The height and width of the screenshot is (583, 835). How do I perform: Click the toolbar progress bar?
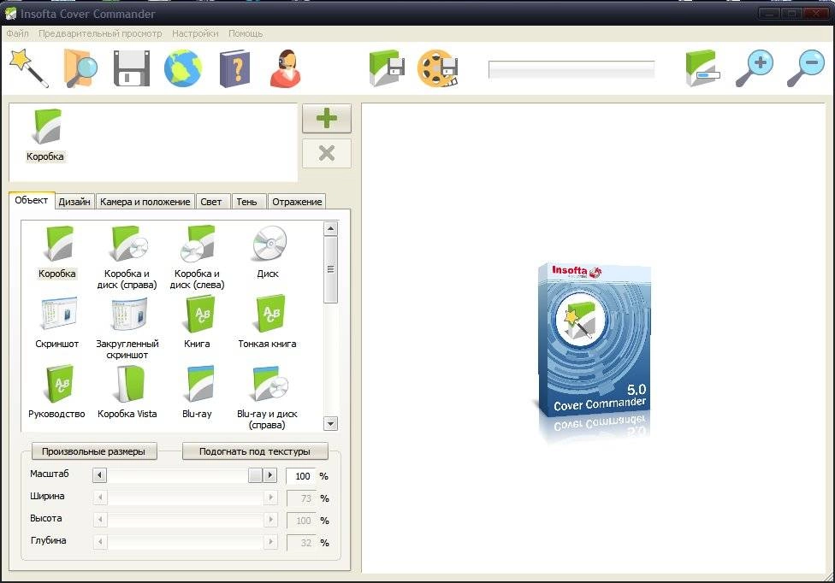(571, 69)
